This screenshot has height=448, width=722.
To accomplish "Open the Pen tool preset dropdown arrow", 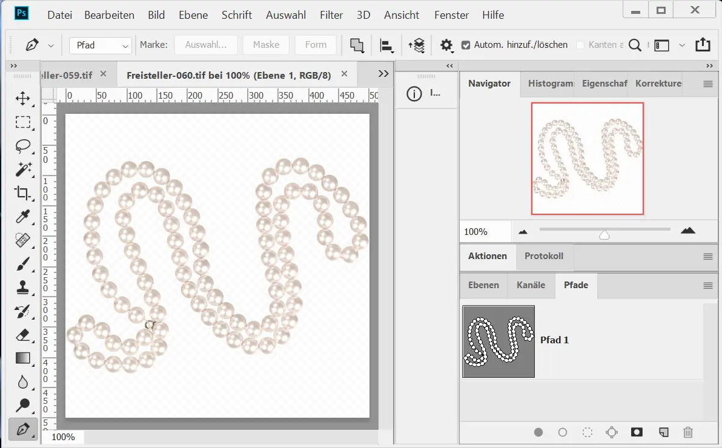I will pyautogui.click(x=51, y=45).
